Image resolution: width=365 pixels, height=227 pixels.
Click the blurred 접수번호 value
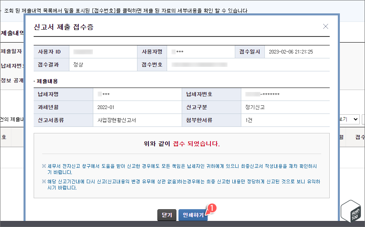(199, 65)
